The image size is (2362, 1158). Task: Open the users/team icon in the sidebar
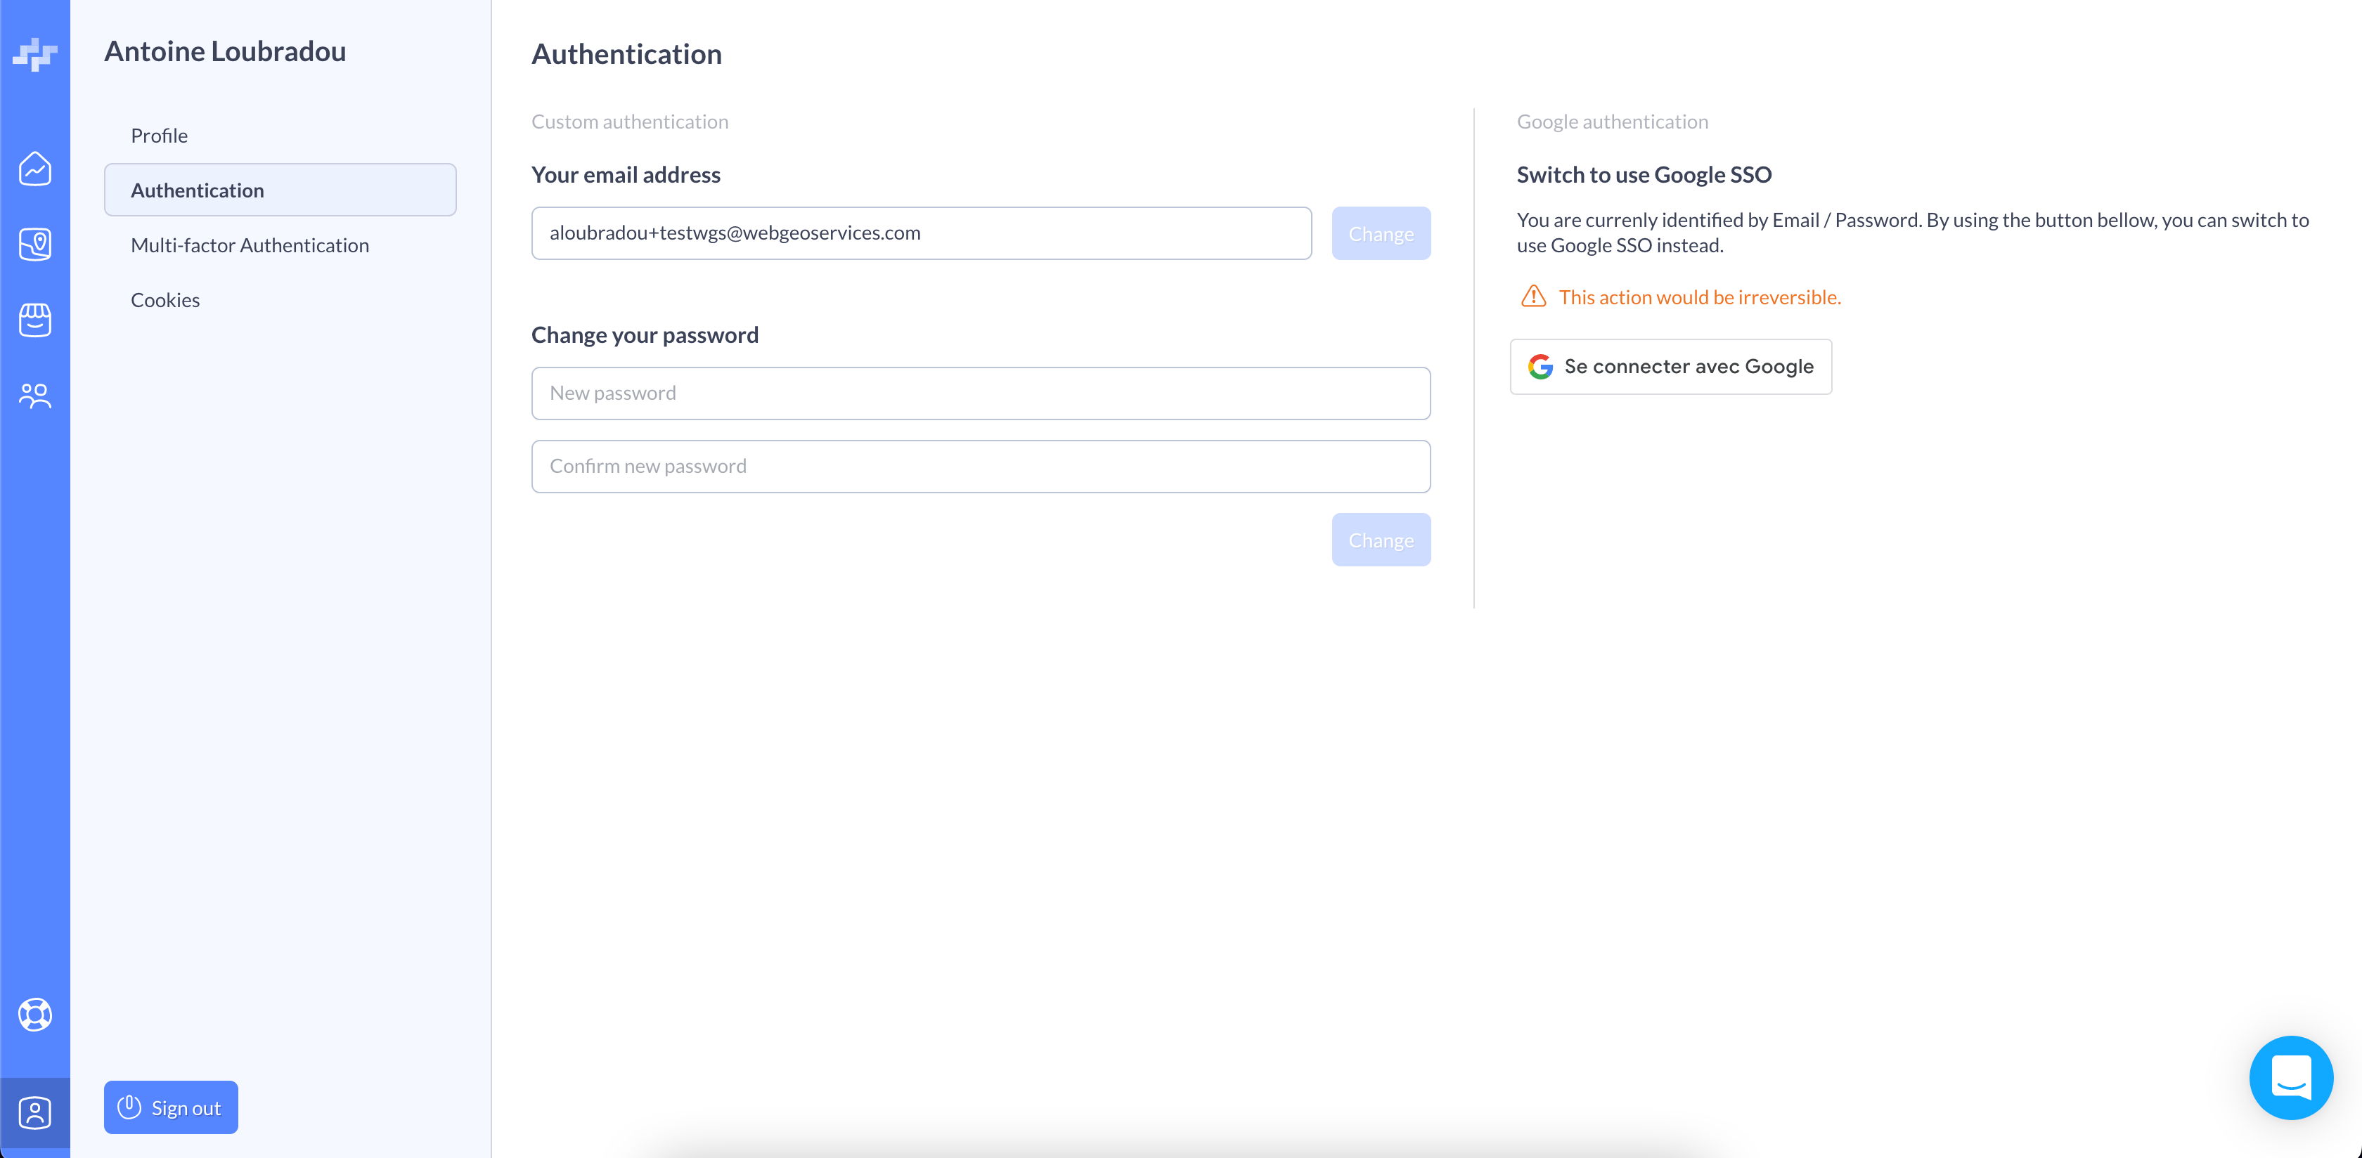[35, 396]
